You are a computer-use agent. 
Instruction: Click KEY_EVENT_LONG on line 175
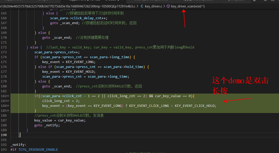pos(80,62)
